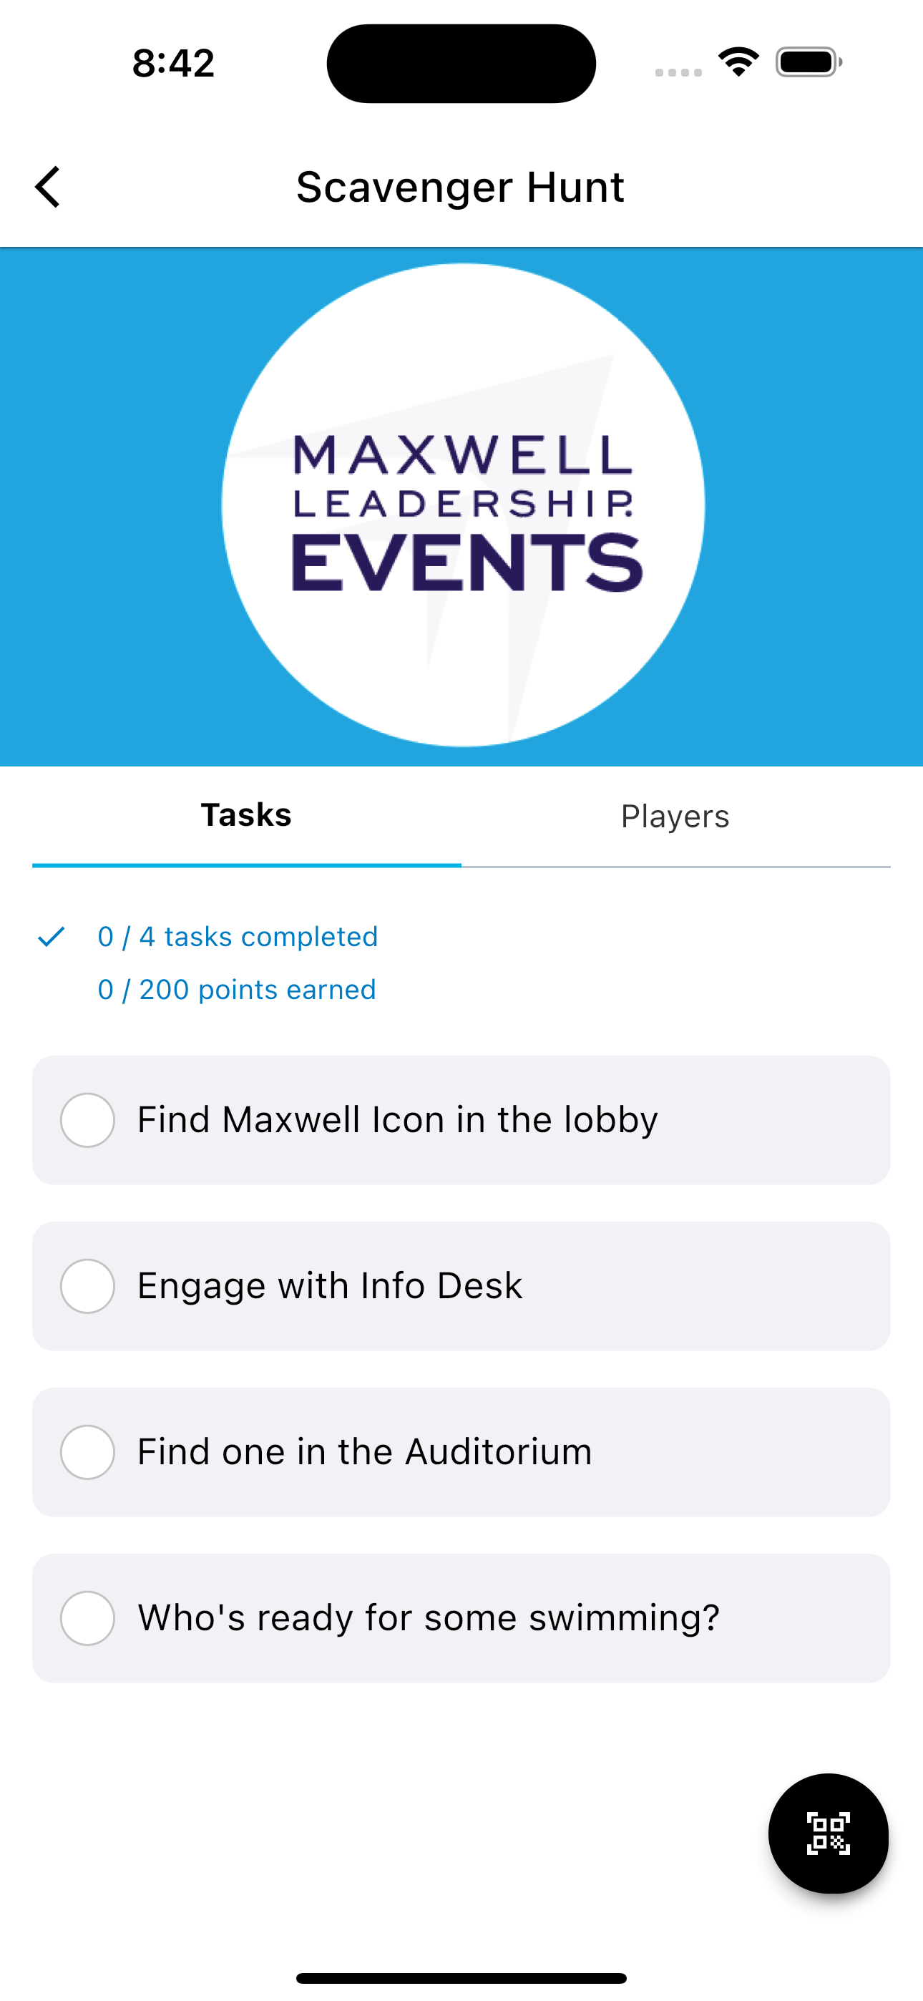Tap the Maxwell Leadership Events logo
The width and height of the screenshot is (923, 2001).
463,506
